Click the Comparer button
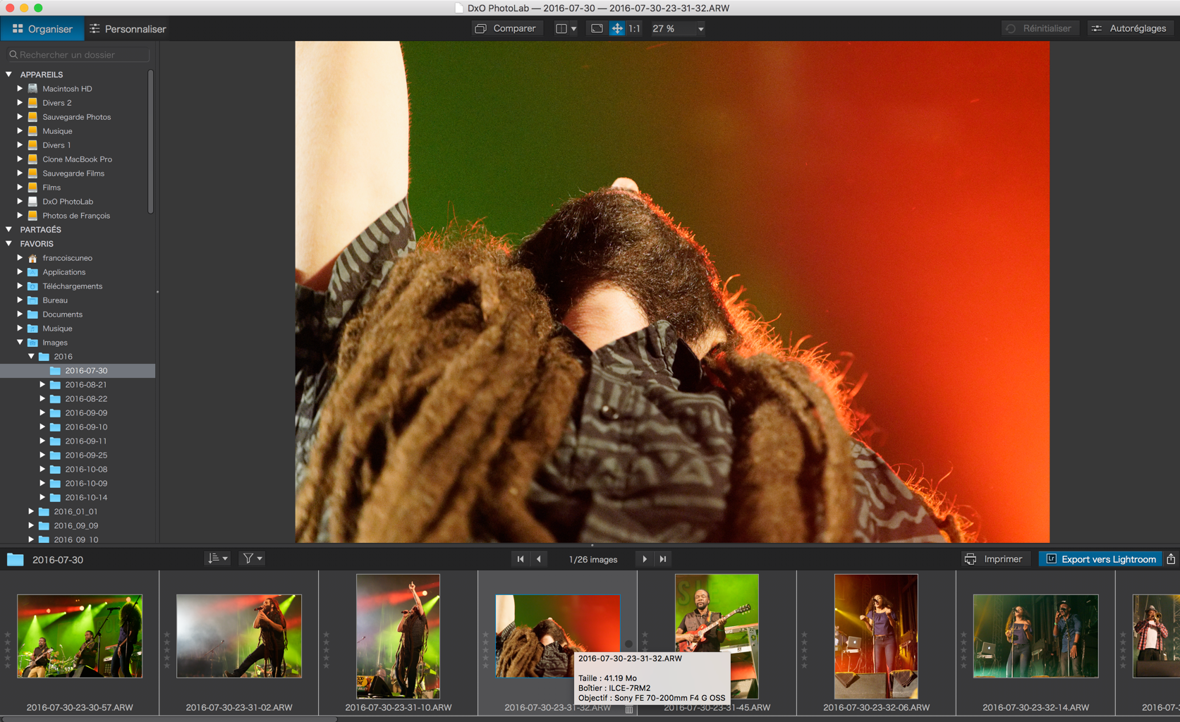Screen dimensions: 1180x722 click(506, 29)
